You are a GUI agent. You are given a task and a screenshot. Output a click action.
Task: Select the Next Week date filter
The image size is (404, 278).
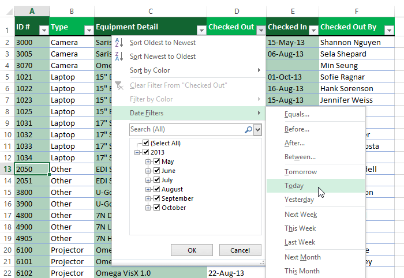point(316,215)
